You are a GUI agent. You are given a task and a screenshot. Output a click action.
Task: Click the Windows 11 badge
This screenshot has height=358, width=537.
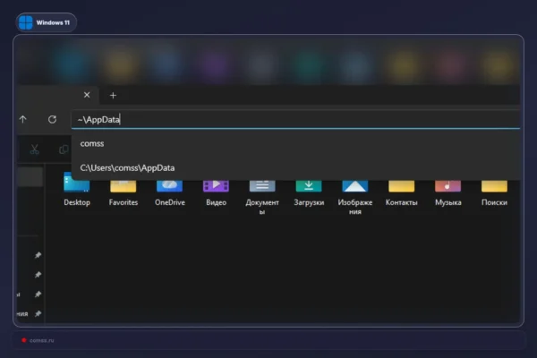[x=47, y=22]
